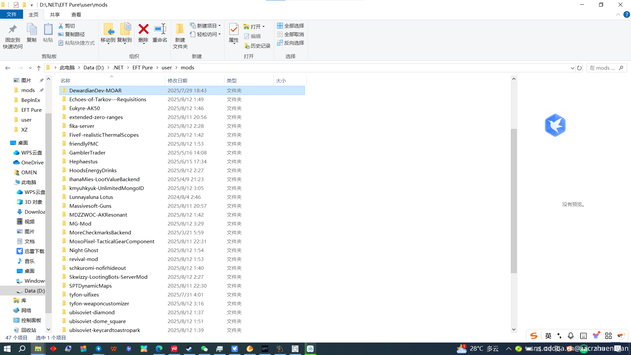Click the Refresh button beside address bar
The width and height of the screenshot is (631, 355).
tap(579, 68)
